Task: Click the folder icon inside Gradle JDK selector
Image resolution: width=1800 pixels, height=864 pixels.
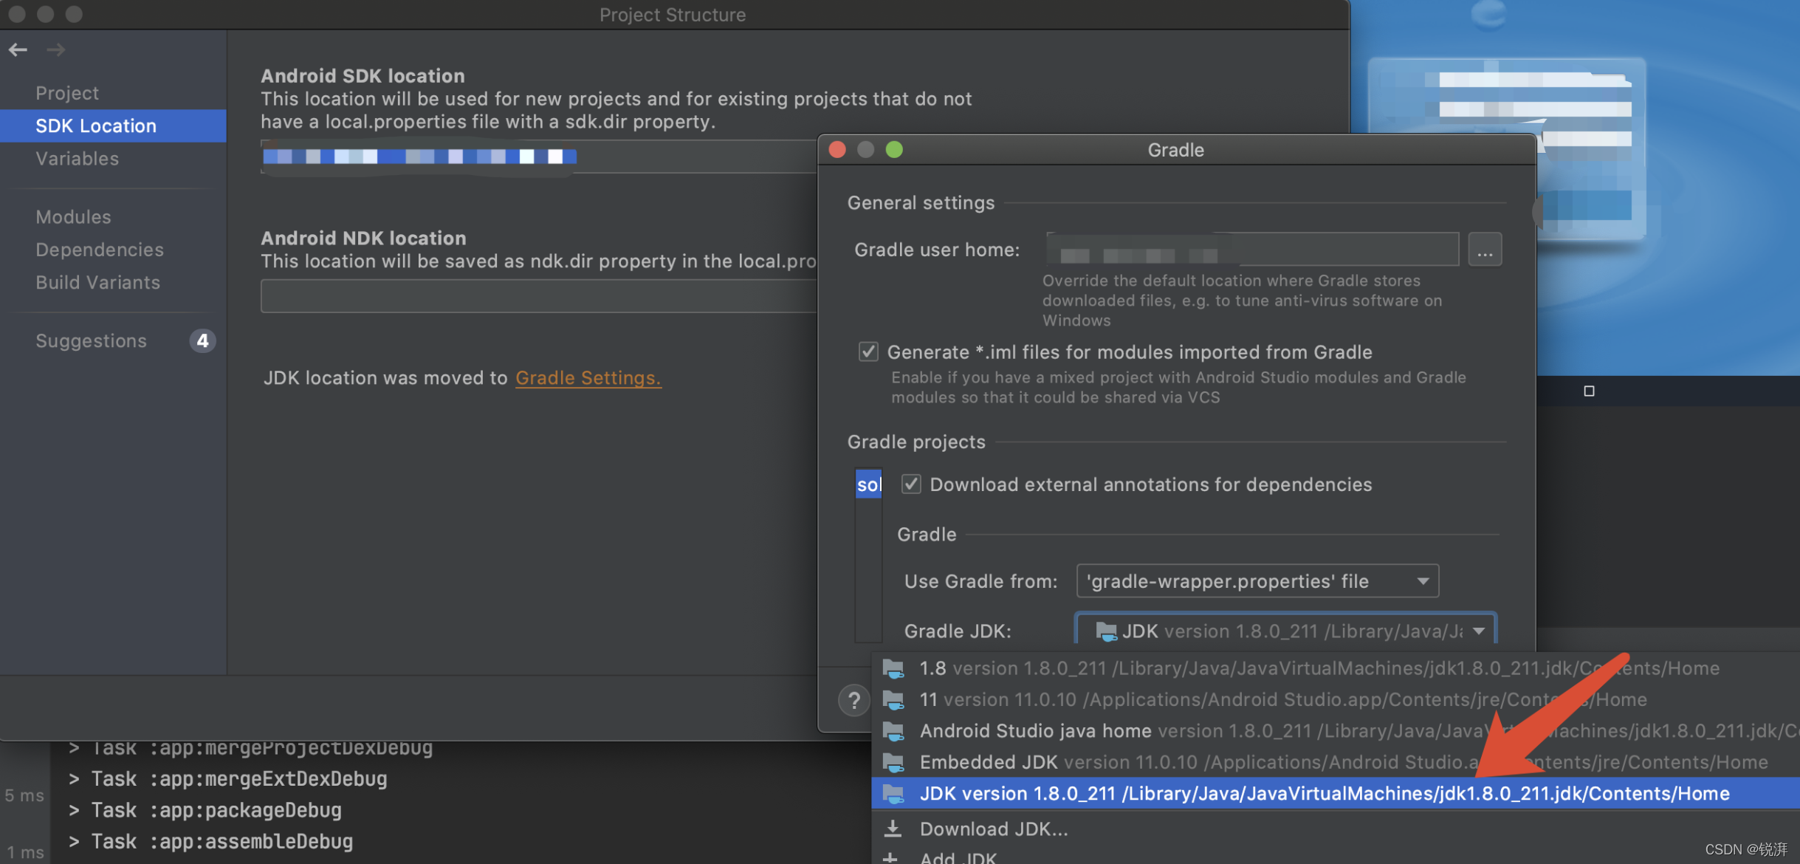Action: click(x=1105, y=631)
